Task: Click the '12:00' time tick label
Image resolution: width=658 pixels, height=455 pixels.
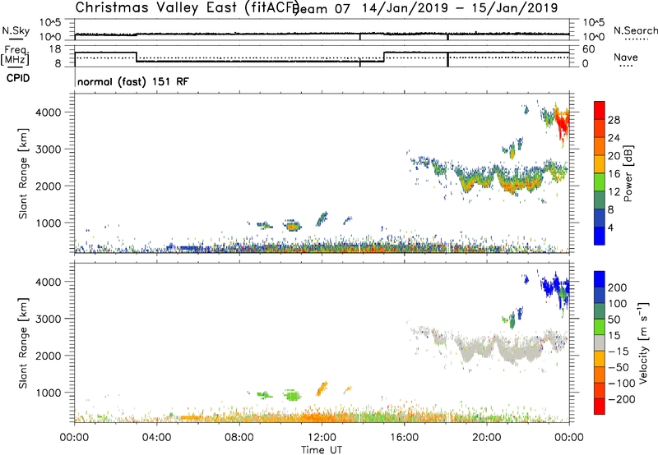Action: click(322, 438)
